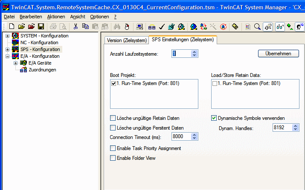
Task: Enable Lösche ungültige Persitent Daten
Action: (x=113, y=128)
